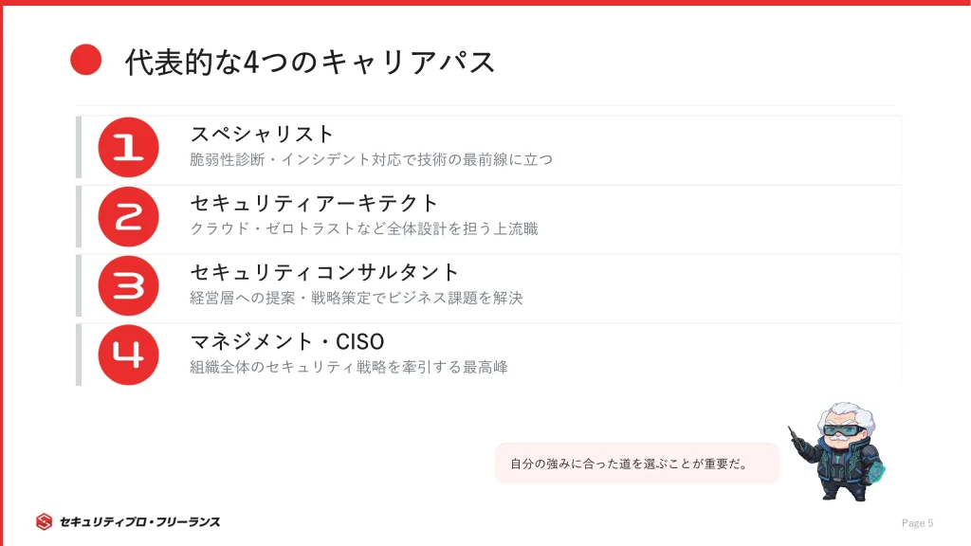This screenshot has height=546, width=971.
Task: Select the セキュリティアーキテクト heading
Action: (315, 203)
